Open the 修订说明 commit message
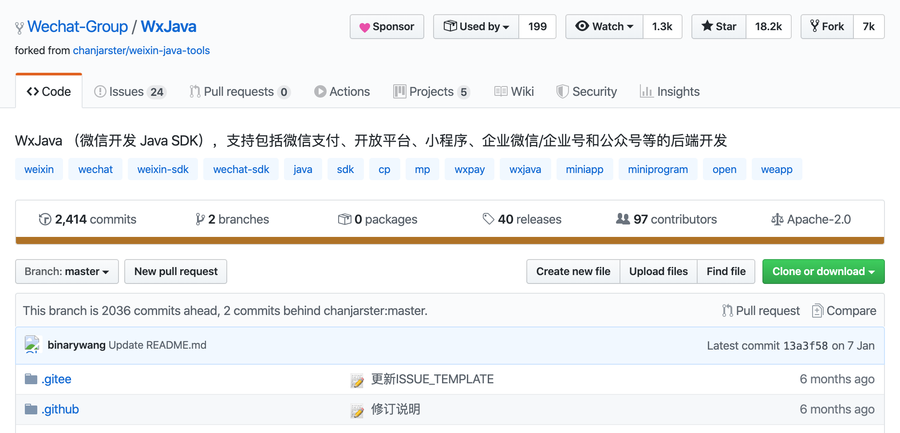This screenshot has height=433, width=900. [x=395, y=409]
